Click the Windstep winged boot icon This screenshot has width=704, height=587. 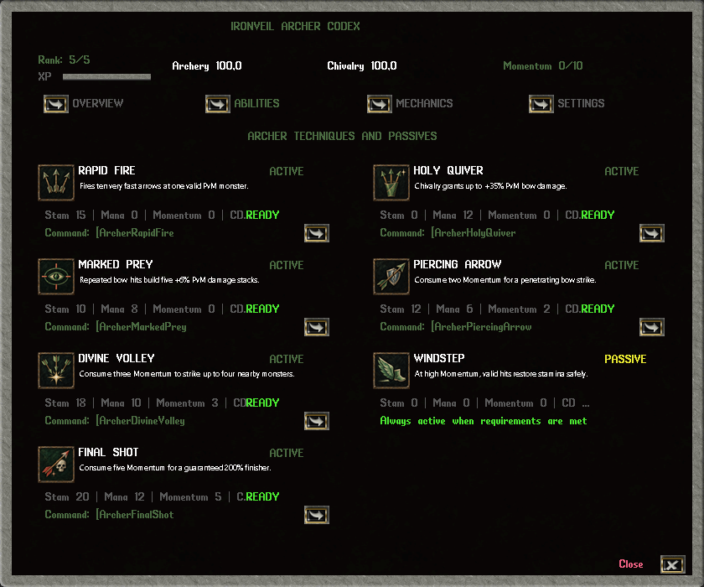391,370
